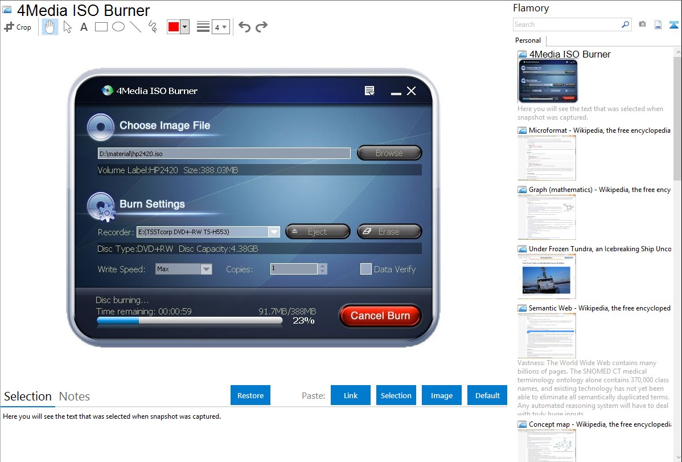This screenshot has width=682, height=462.
Task: Click the Paste Image button
Action: click(442, 395)
